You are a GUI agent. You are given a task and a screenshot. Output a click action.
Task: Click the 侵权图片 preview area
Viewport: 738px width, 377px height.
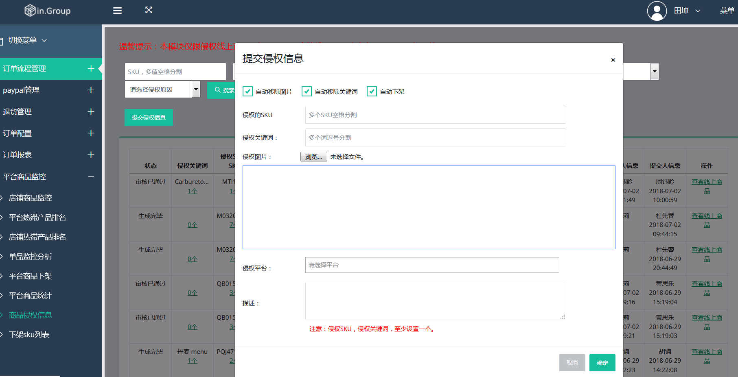click(x=429, y=207)
